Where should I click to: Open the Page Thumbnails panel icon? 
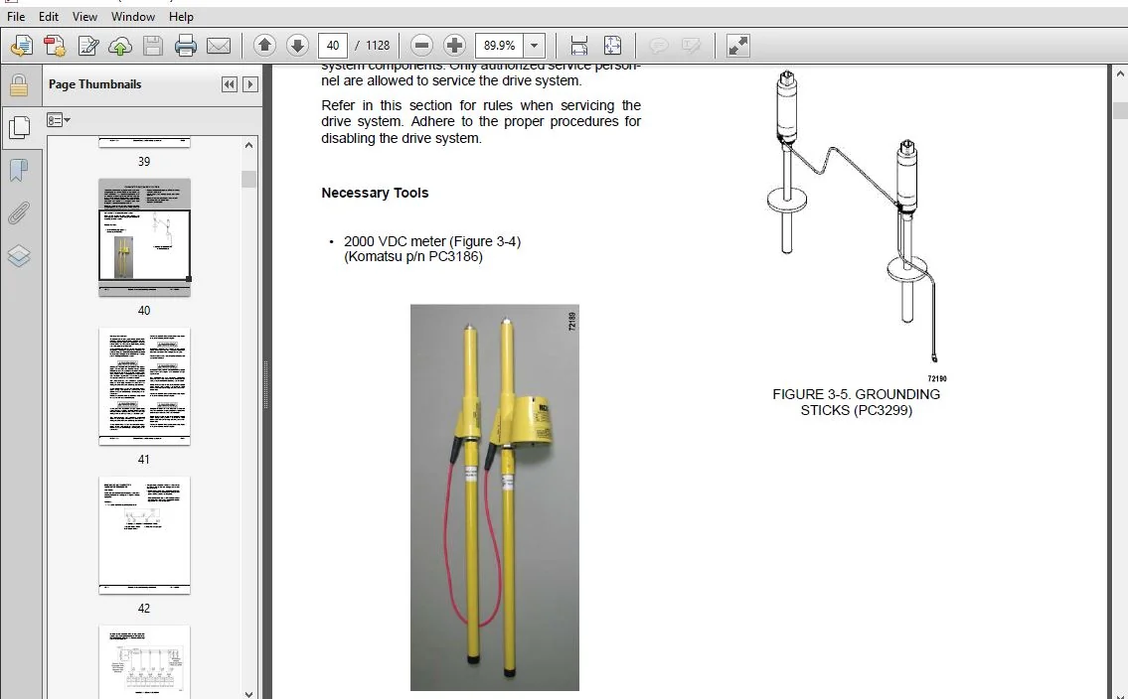[x=19, y=128]
